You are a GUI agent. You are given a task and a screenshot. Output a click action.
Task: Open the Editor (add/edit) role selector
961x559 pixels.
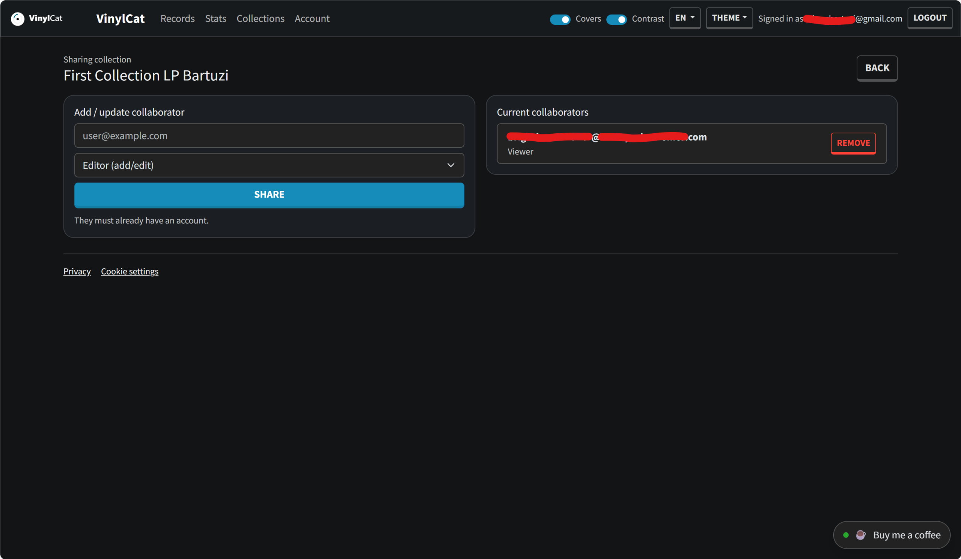[269, 165]
